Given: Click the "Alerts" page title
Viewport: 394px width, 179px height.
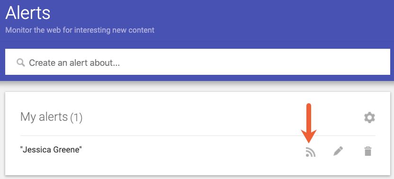Looking at the screenshot, I should [x=27, y=13].
